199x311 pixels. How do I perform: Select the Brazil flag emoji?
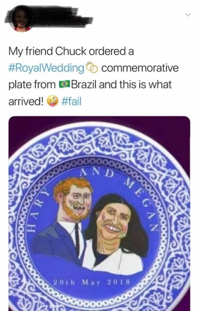pyautogui.click(x=64, y=84)
